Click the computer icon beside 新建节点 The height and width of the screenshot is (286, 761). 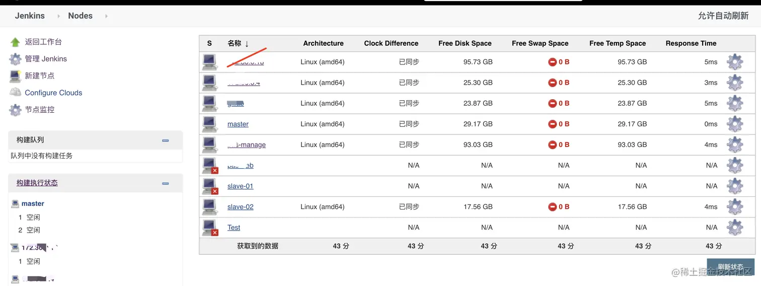pyautogui.click(x=15, y=76)
